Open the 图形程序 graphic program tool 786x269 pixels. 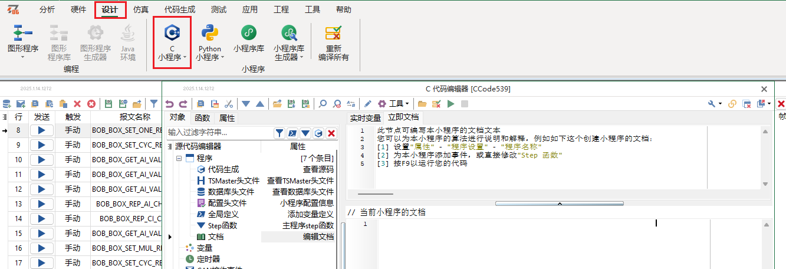click(x=22, y=41)
